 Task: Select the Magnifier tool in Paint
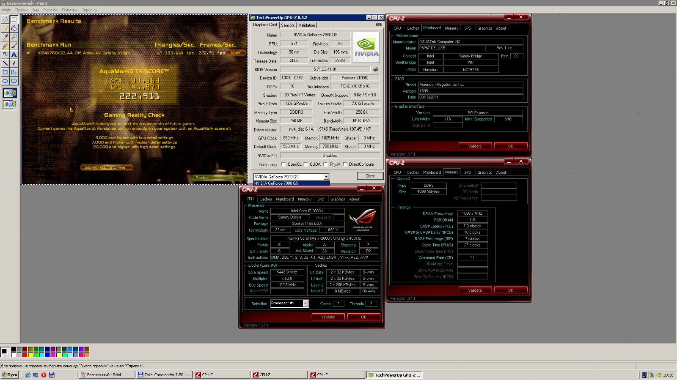(14, 37)
